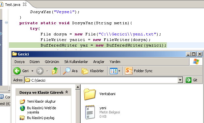
Task: Click the FileWriter yazici code line
Action: 95,40
